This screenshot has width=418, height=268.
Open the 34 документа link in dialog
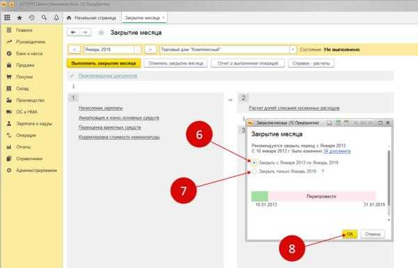pos(337,151)
